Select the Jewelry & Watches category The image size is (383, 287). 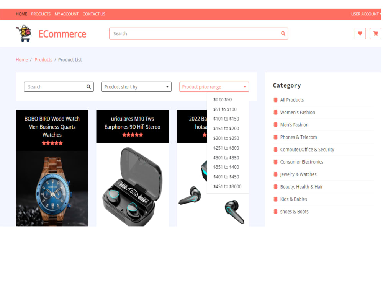(x=298, y=174)
